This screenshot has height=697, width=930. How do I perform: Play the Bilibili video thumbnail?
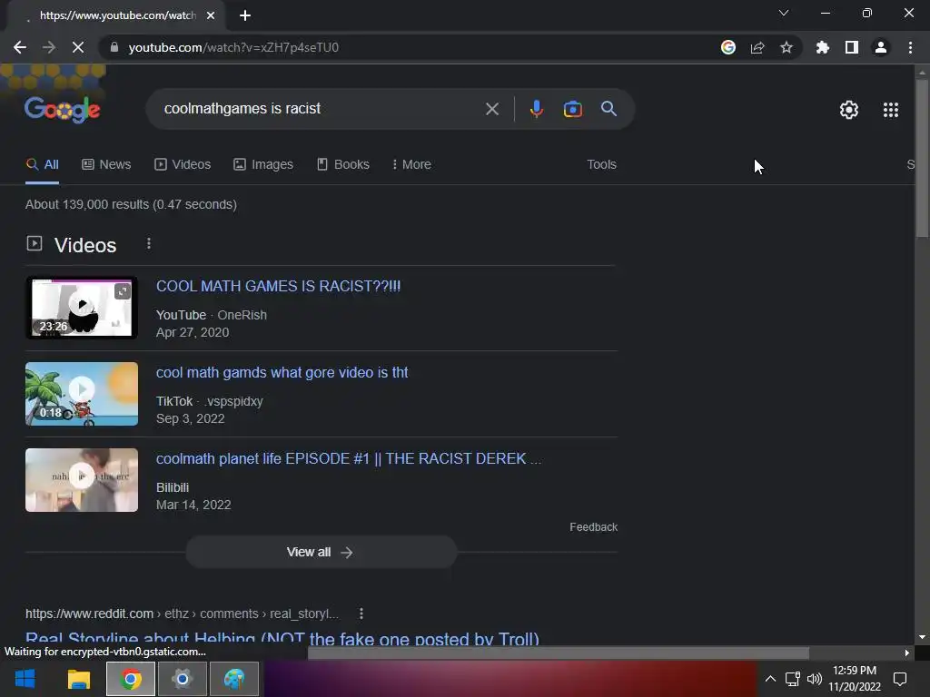pos(82,480)
